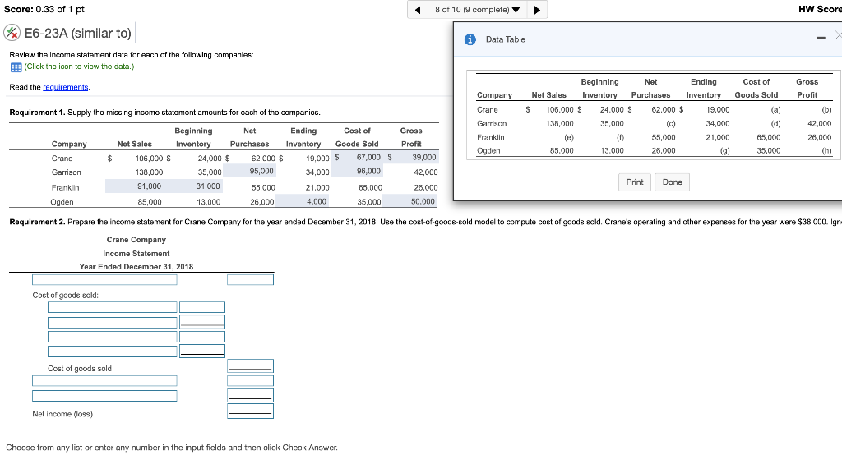Open the '8 of 10' question dropdown
Image resolution: width=842 pixels, height=455 pixels.
pyautogui.click(x=478, y=10)
